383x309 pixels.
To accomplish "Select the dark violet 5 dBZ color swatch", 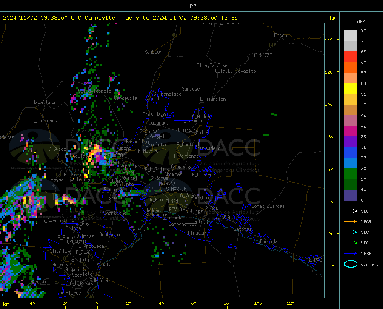I will [351, 195].
